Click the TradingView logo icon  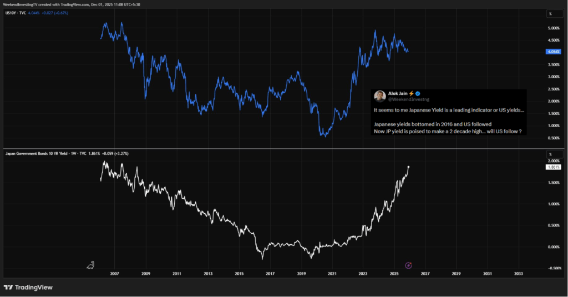(8, 288)
